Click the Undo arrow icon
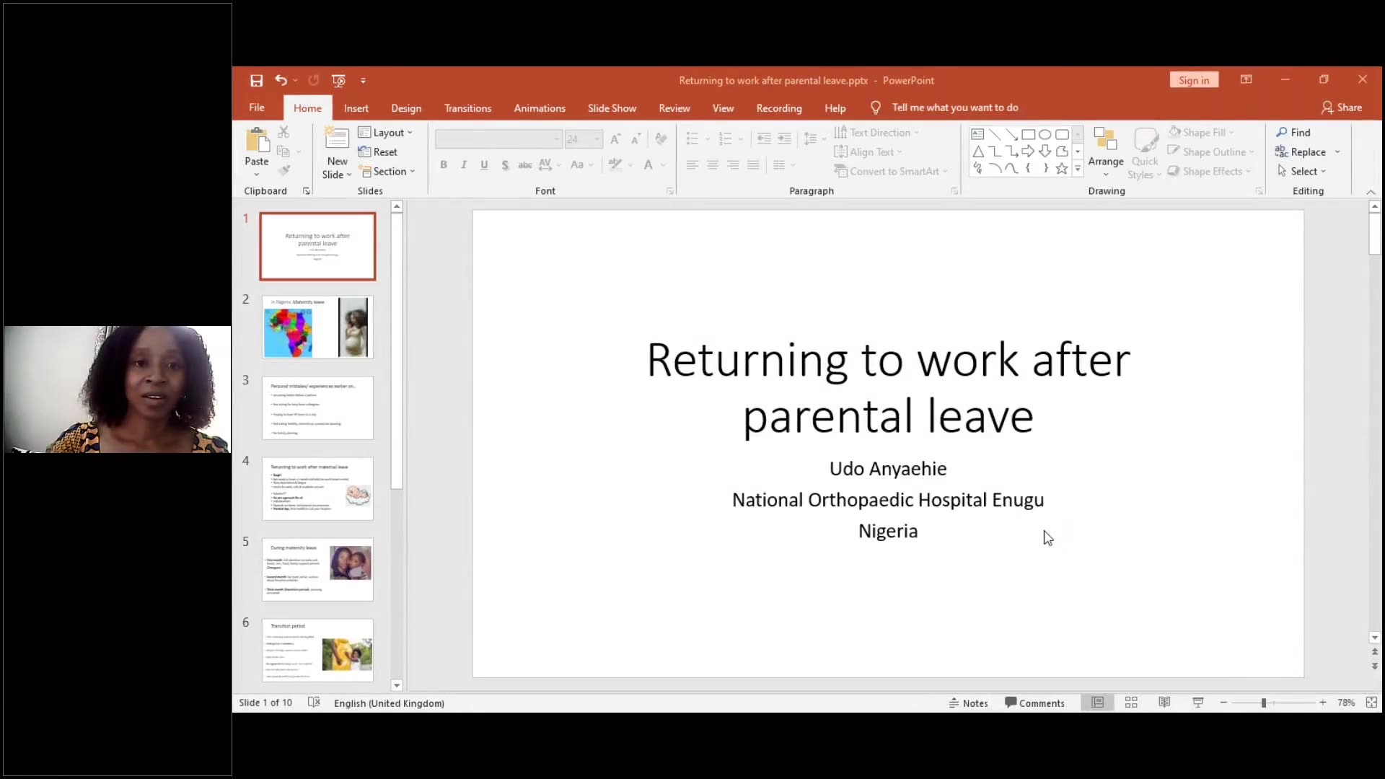The height and width of the screenshot is (779, 1385). pyautogui.click(x=281, y=81)
